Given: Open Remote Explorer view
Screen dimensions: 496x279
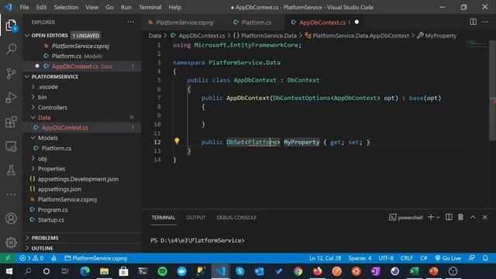Looking at the screenshot, I should [x=11, y=146].
